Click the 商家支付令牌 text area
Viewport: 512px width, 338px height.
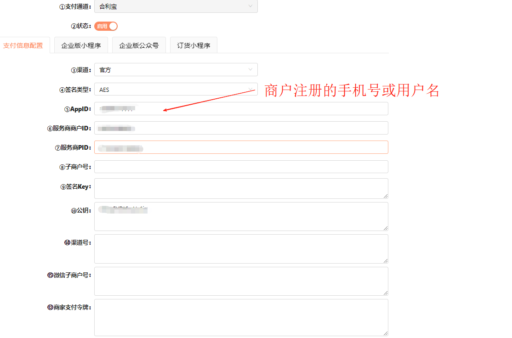pyautogui.click(x=241, y=317)
